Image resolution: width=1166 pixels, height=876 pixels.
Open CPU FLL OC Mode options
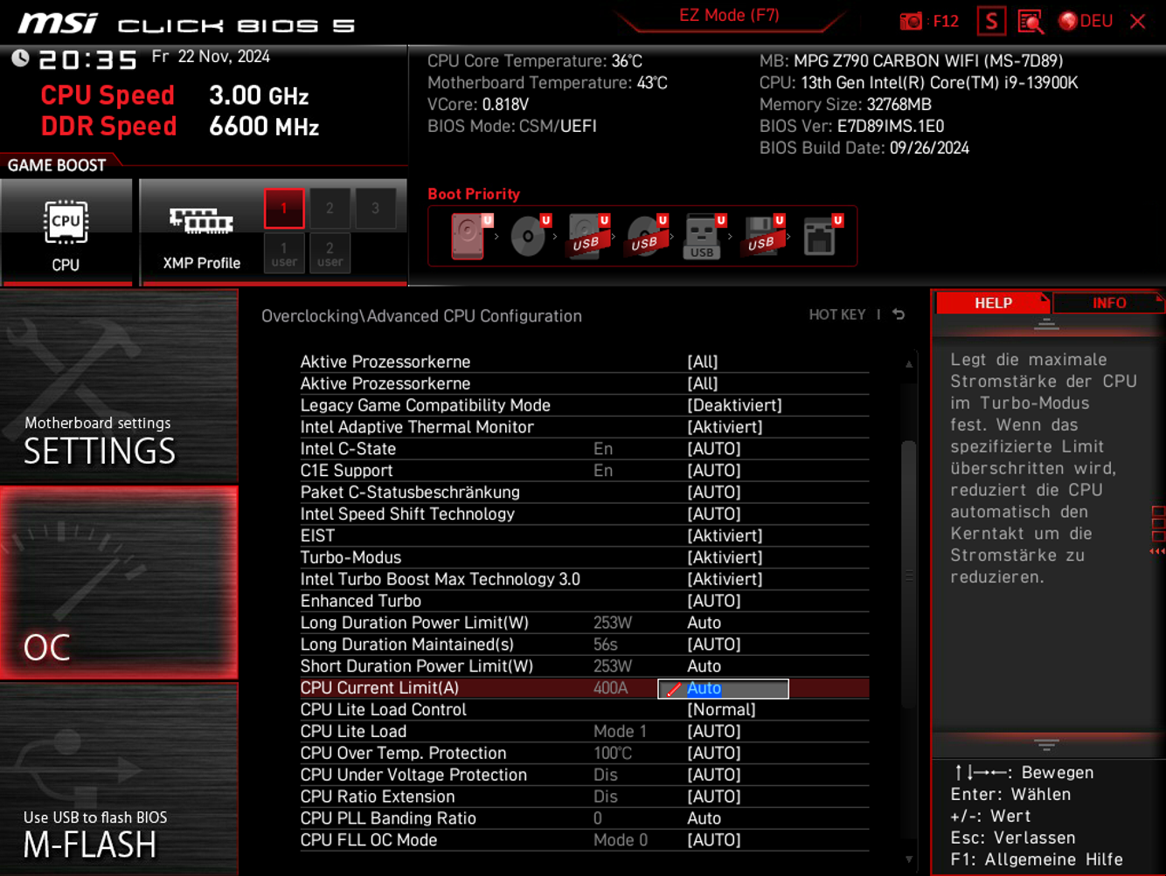[x=714, y=840]
